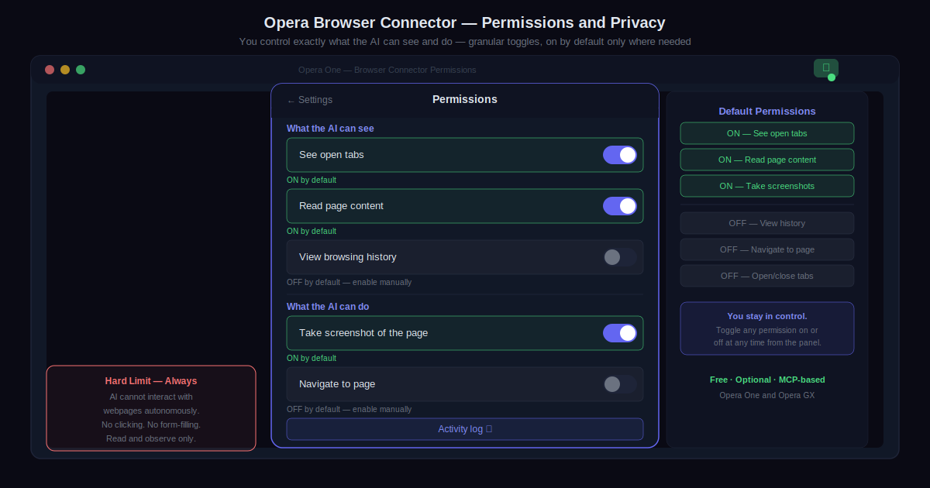The height and width of the screenshot is (488, 930).
Task: Switch off Take screenshot of the page
Action: tap(620, 333)
